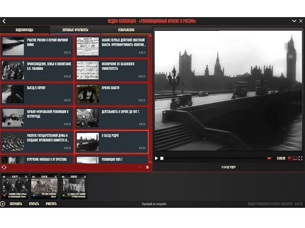Open the Звуковые фрагменты tab
Image resolution: width=305 pixels, height=228 pixels.
pos(75,30)
